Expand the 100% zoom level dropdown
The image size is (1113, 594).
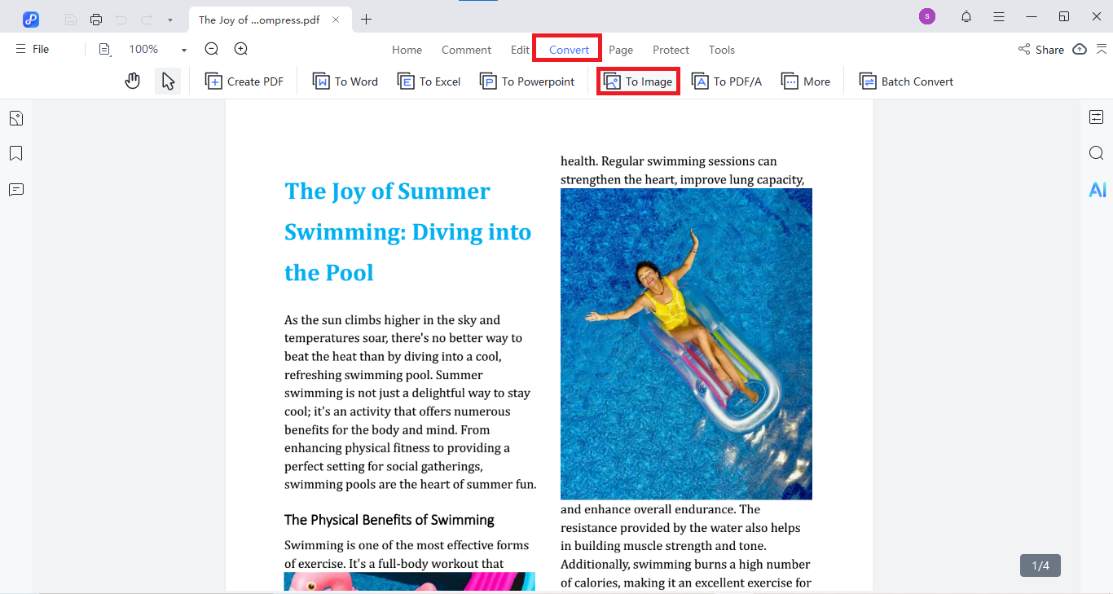pyautogui.click(x=184, y=50)
